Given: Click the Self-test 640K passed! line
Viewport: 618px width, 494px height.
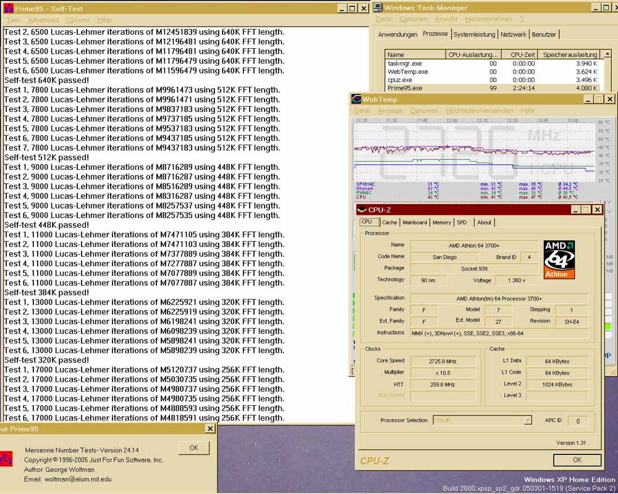Looking at the screenshot, I should click(46, 80).
